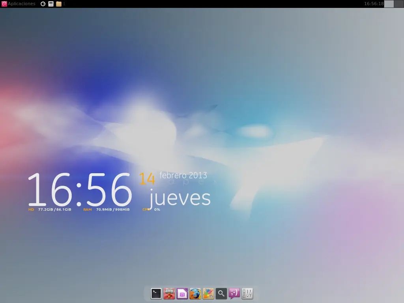Open the folder icon on the top panel
404x303 pixels.
[x=58, y=4]
